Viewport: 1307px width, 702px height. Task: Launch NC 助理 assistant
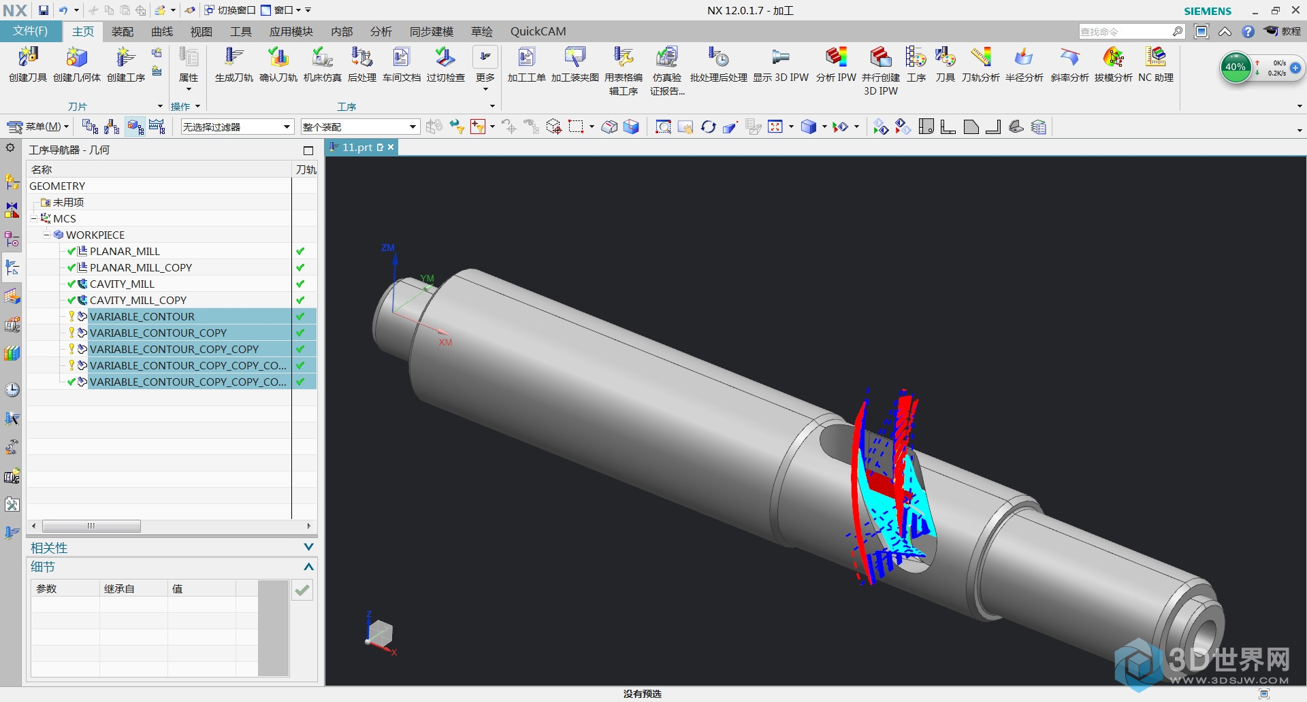(1156, 64)
